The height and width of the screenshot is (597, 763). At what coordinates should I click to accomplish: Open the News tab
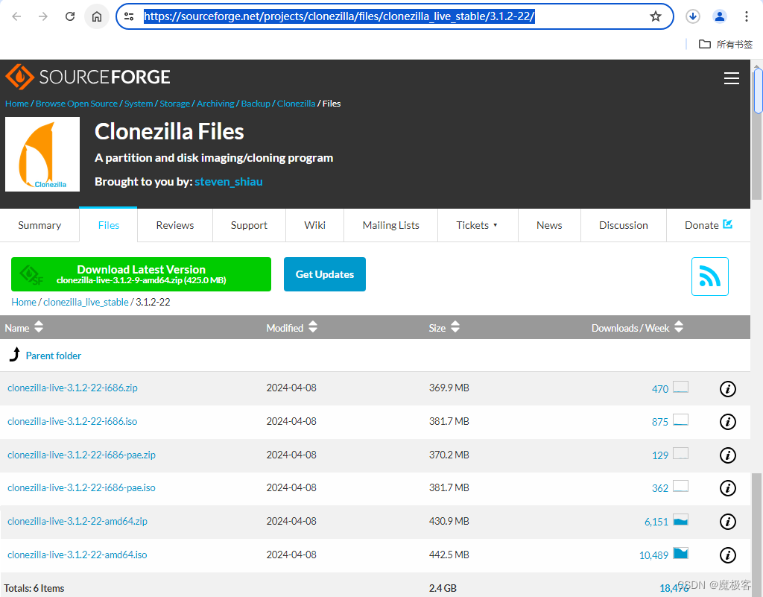coord(549,225)
